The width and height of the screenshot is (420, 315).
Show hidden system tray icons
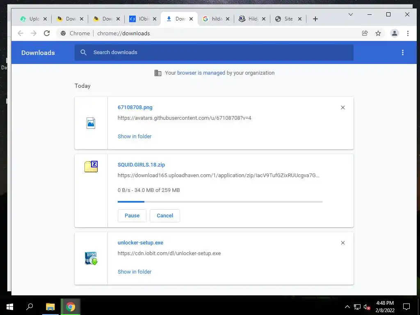coord(347,307)
